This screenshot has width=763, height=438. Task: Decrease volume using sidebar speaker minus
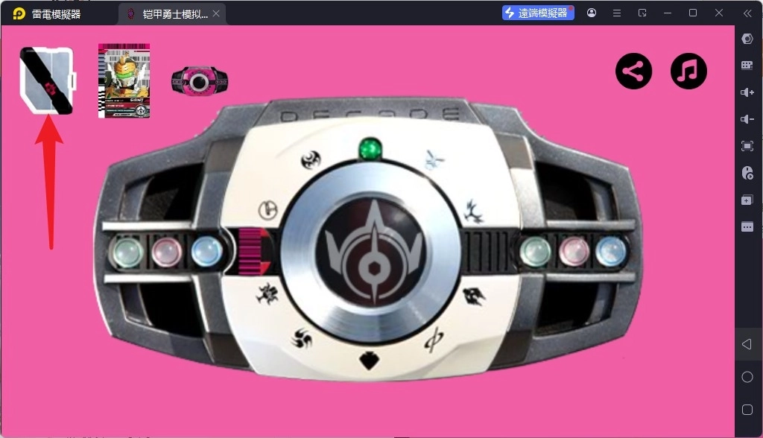point(747,119)
